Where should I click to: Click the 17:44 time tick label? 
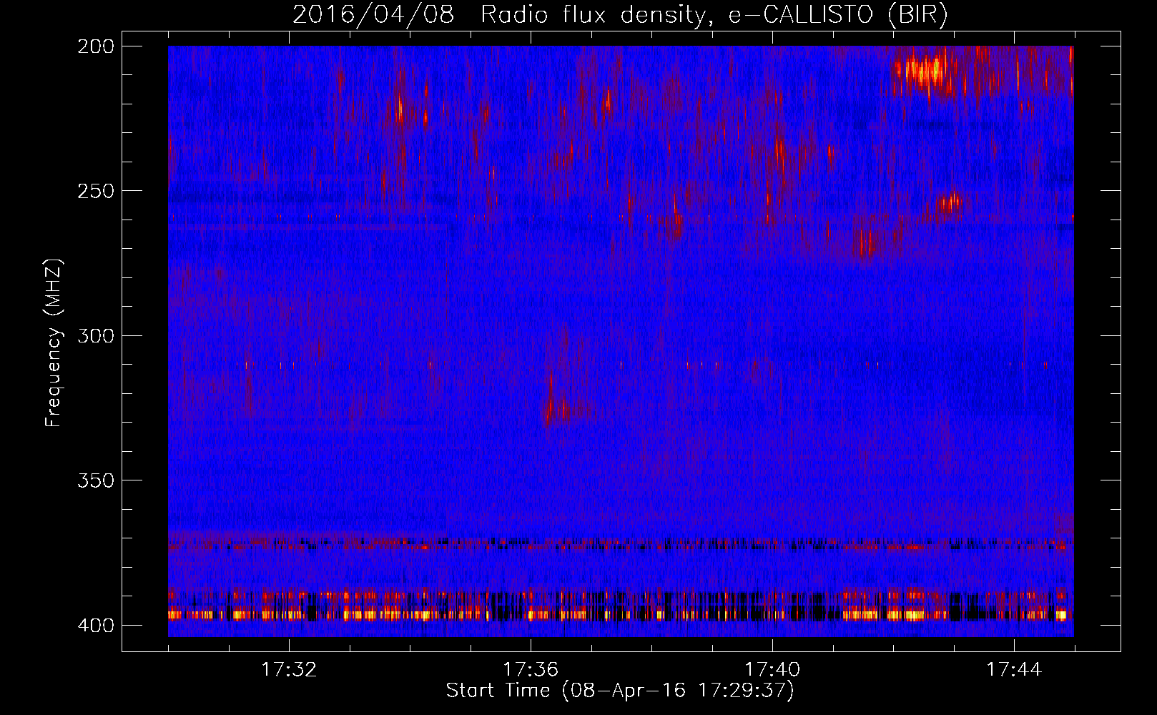1014,669
